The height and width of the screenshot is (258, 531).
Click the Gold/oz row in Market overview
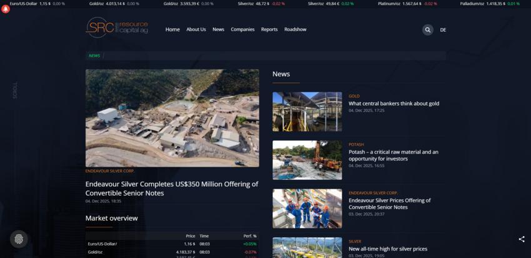click(172, 252)
